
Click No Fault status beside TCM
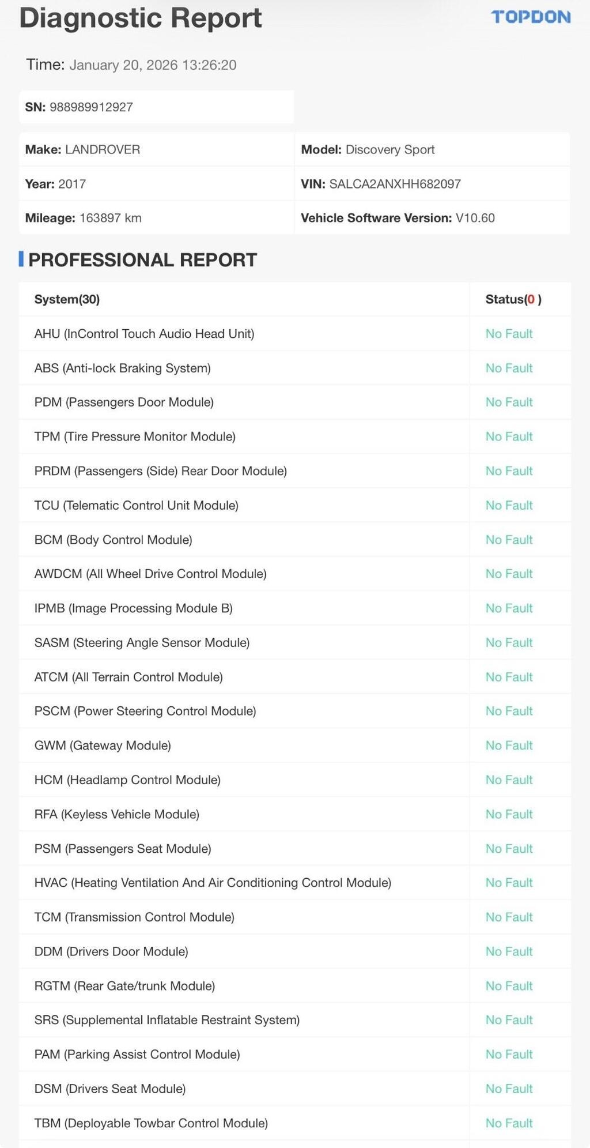click(509, 917)
